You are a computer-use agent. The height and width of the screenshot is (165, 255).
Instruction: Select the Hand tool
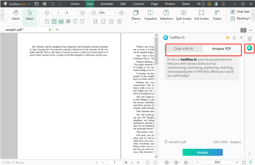click(x=15, y=15)
